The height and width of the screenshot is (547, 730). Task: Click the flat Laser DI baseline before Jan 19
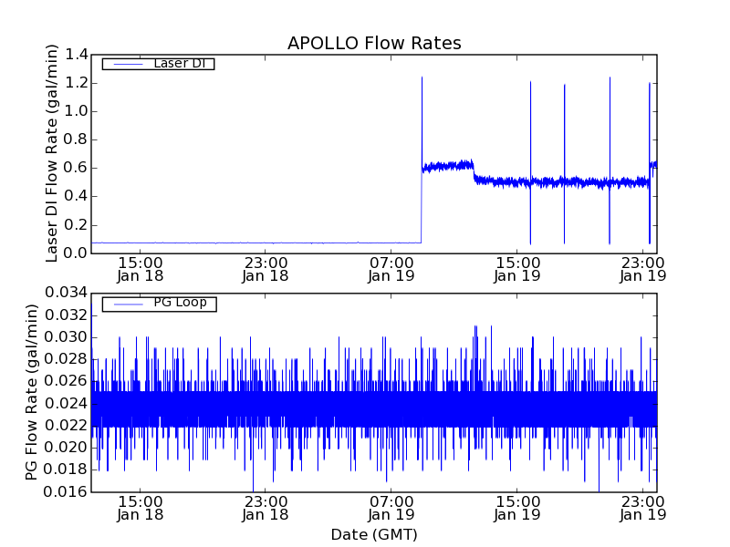pos(256,243)
